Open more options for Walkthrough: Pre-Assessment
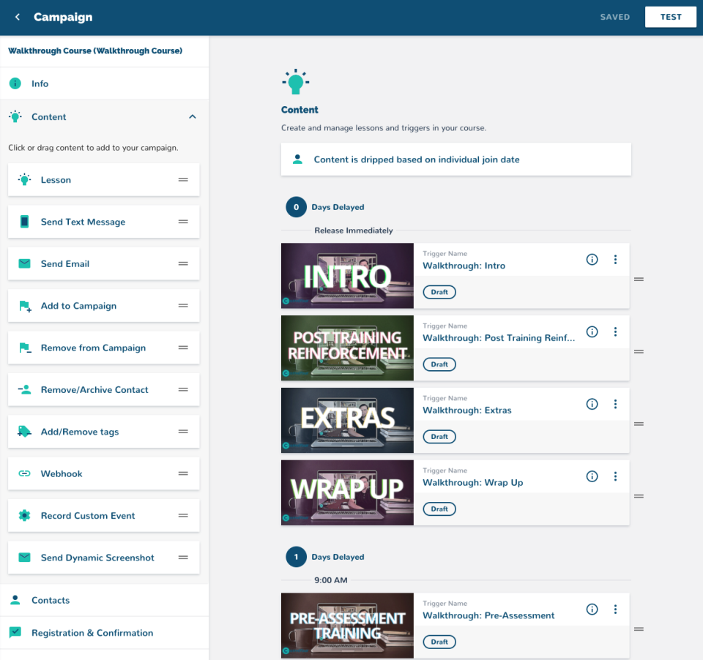The height and width of the screenshot is (660, 703). click(615, 610)
